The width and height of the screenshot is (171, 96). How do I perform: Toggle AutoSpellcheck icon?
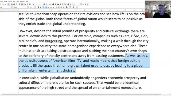click(22, 4)
